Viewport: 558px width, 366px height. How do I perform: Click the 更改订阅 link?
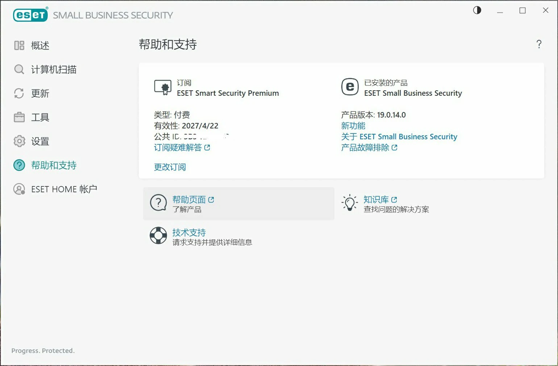[170, 167]
